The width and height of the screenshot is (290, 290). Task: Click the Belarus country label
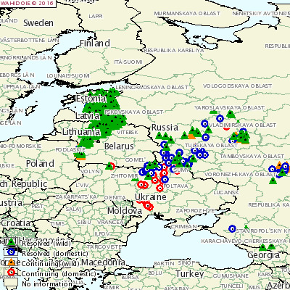[119, 146]
